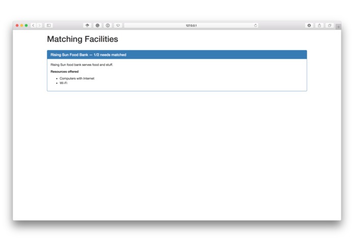Open the downloads icon in the toolbar
Screen dimensions: 354x252
pos(309,26)
